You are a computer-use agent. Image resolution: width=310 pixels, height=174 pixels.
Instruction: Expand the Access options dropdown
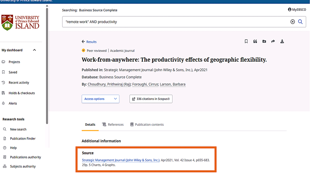pyautogui.click(x=100, y=99)
